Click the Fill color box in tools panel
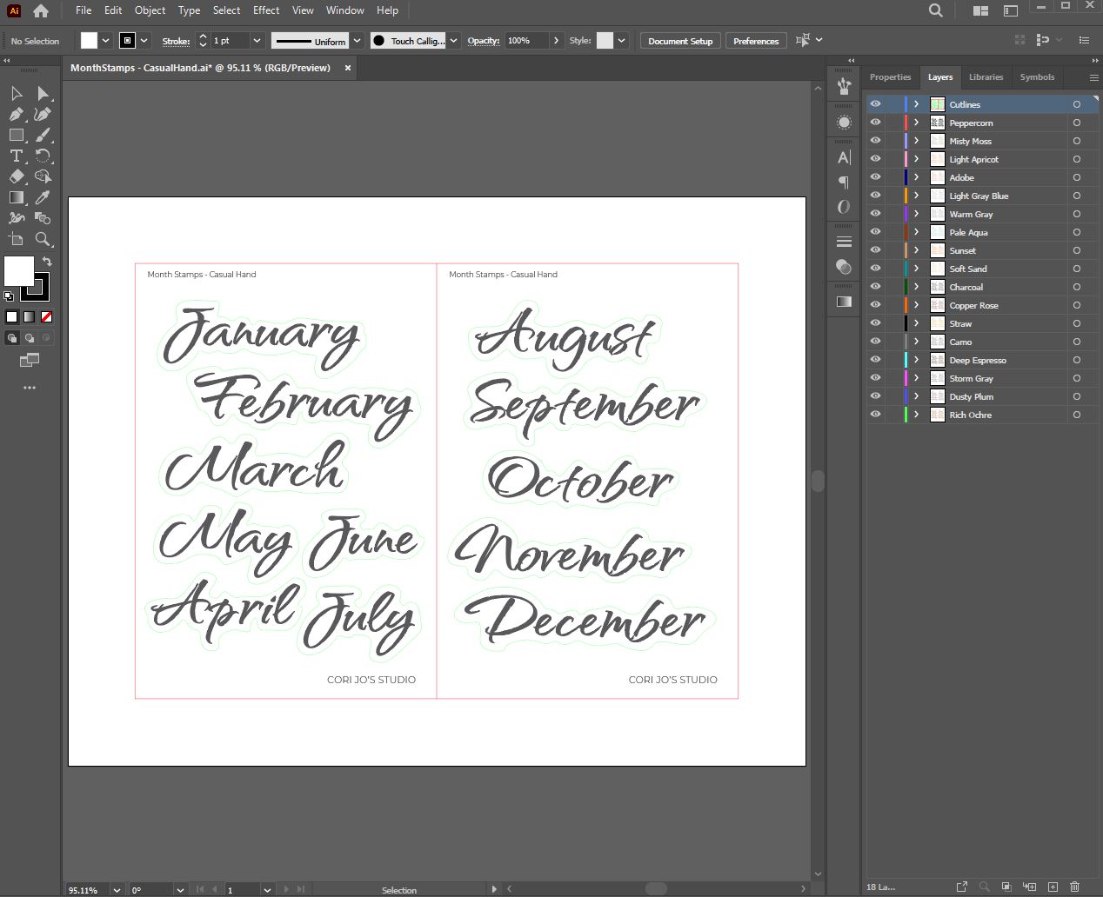Screen dimensions: 1103x897 click(x=19, y=271)
